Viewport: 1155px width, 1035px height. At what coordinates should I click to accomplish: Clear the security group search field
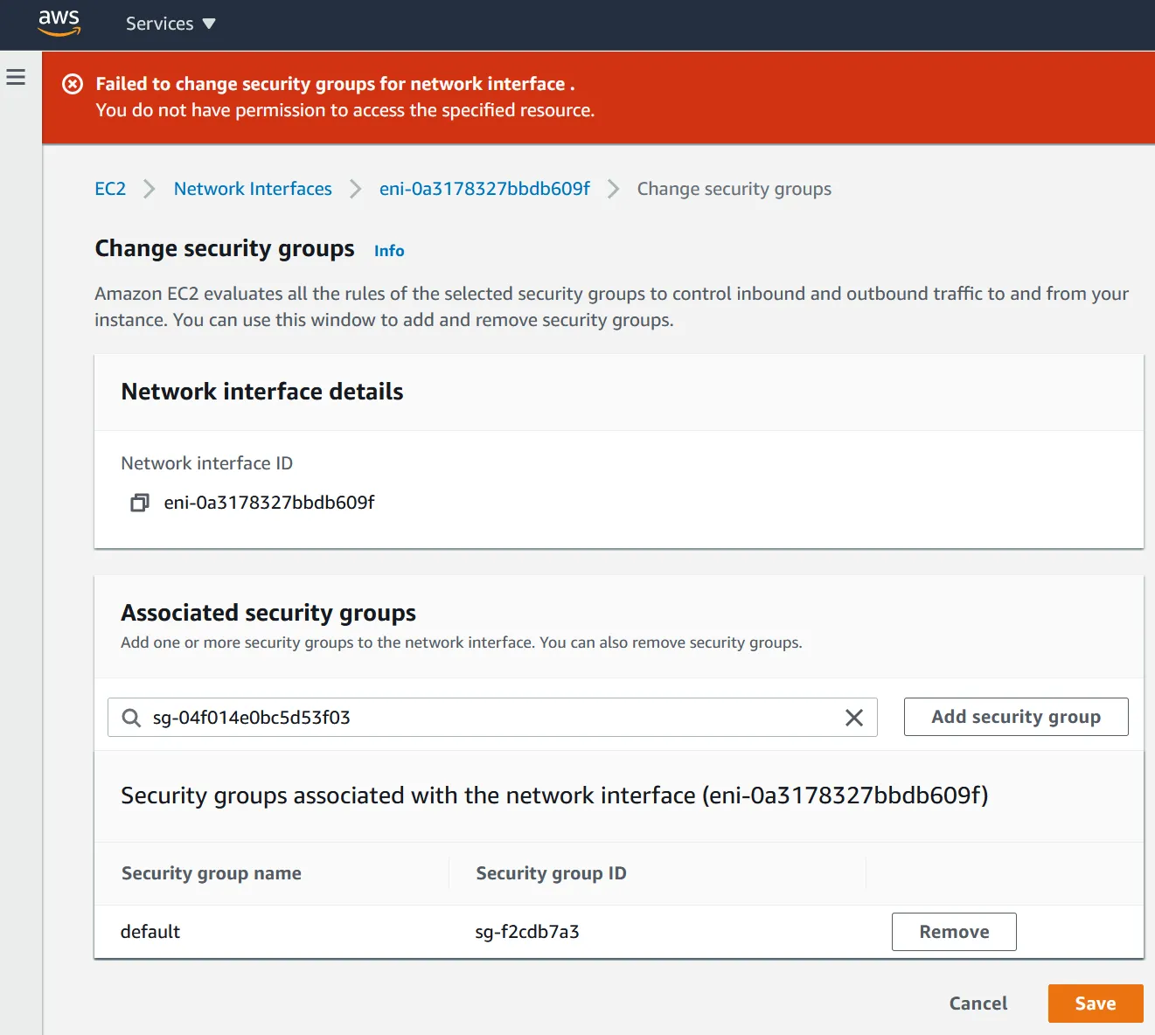click(x=853, y=718)
